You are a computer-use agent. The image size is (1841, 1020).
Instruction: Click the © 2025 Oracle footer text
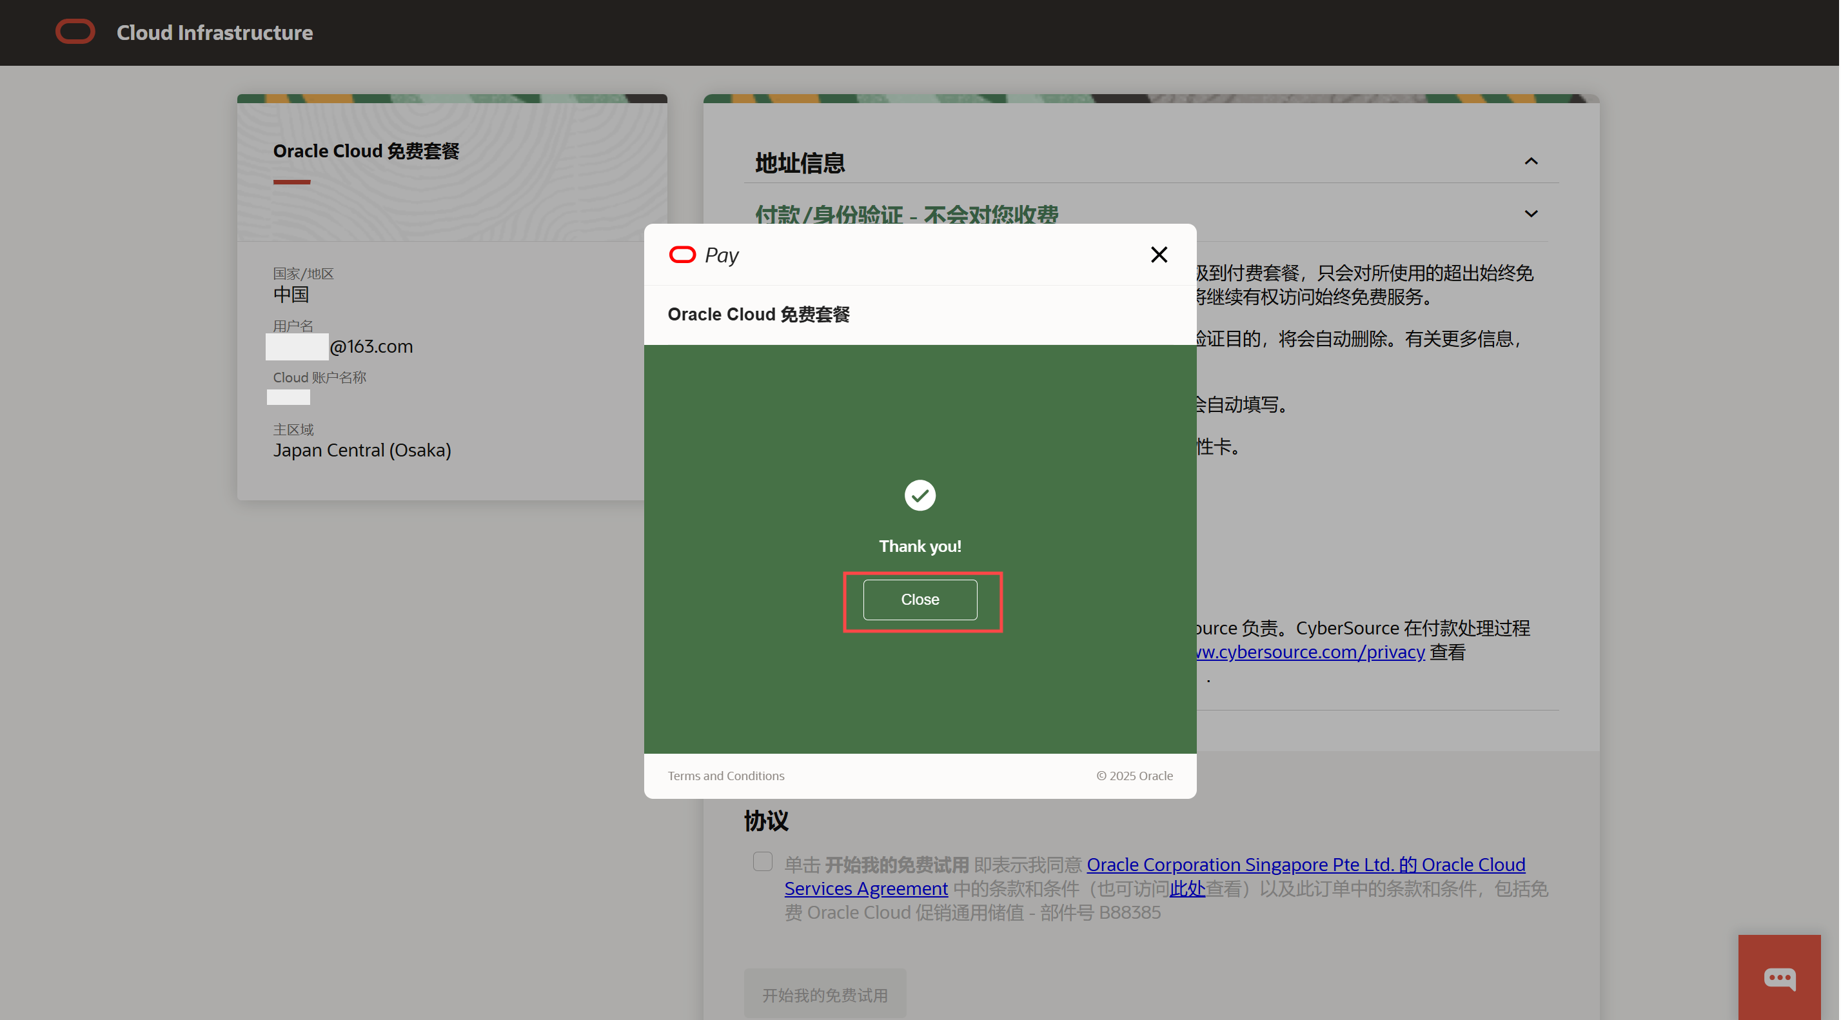pos(1134,776)
